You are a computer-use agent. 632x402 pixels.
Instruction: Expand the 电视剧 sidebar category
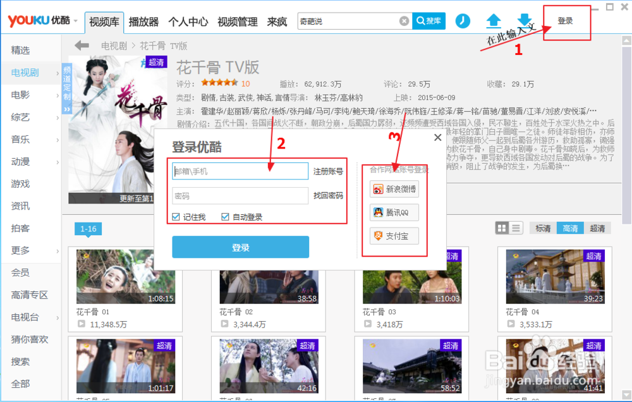click(58, 73)
